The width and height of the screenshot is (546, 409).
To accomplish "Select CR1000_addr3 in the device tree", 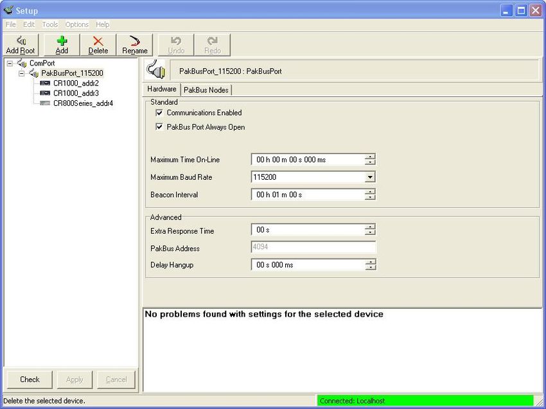I will click(x=76, y=93).
